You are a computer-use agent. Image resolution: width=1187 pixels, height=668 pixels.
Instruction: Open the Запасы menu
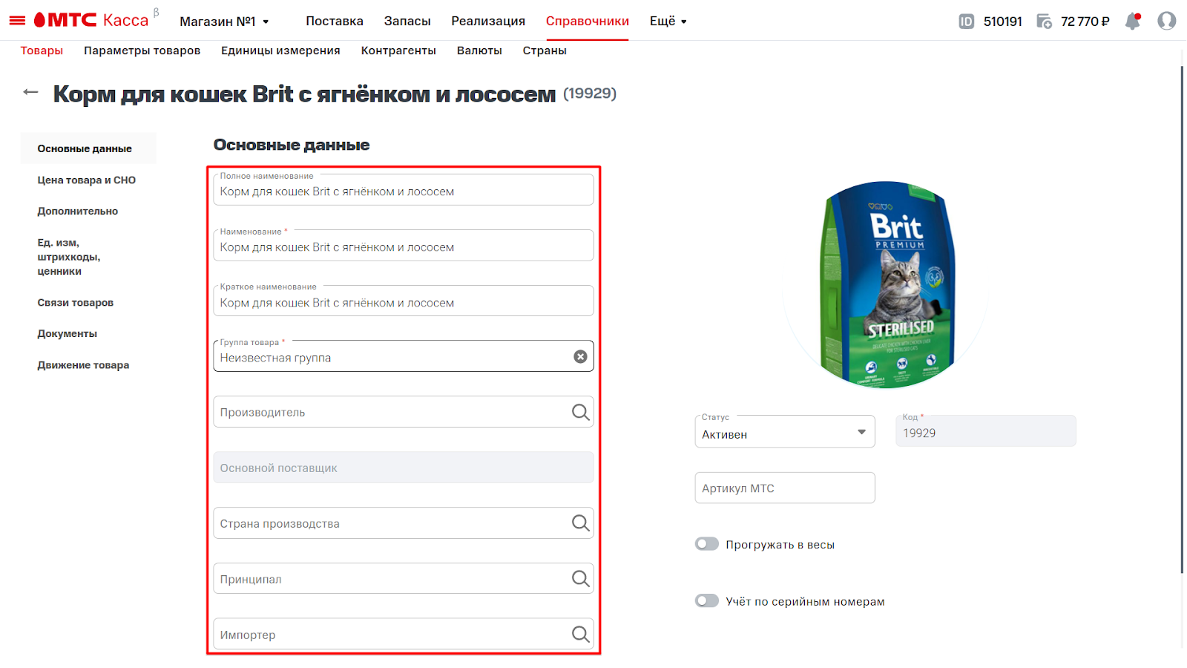(x=407, y=21)
